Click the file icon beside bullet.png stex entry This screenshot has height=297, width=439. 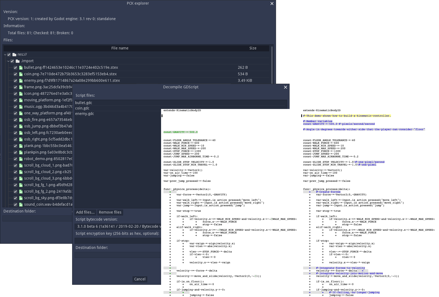pos(21,67)
